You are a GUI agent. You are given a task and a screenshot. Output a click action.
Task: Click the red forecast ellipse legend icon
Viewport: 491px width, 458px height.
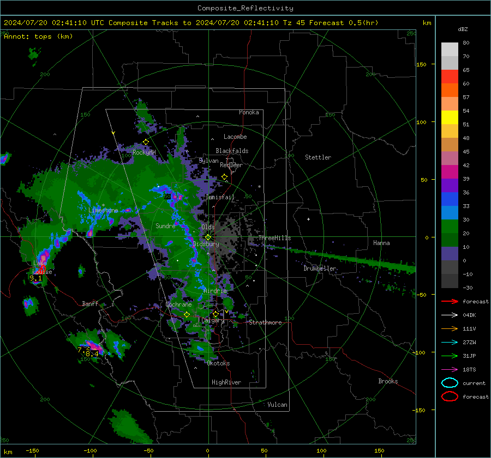[x=450, y=396]
